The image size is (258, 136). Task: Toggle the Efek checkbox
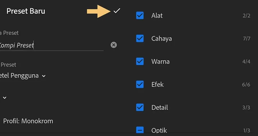click(x=140, y=84)
